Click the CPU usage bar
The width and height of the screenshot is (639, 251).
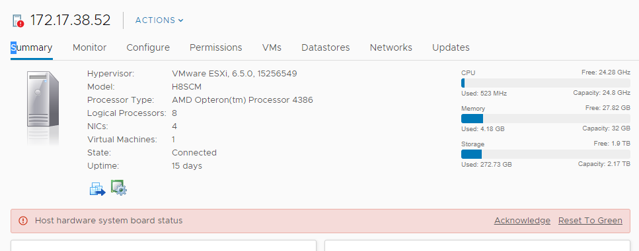click(x=546, y=83)
